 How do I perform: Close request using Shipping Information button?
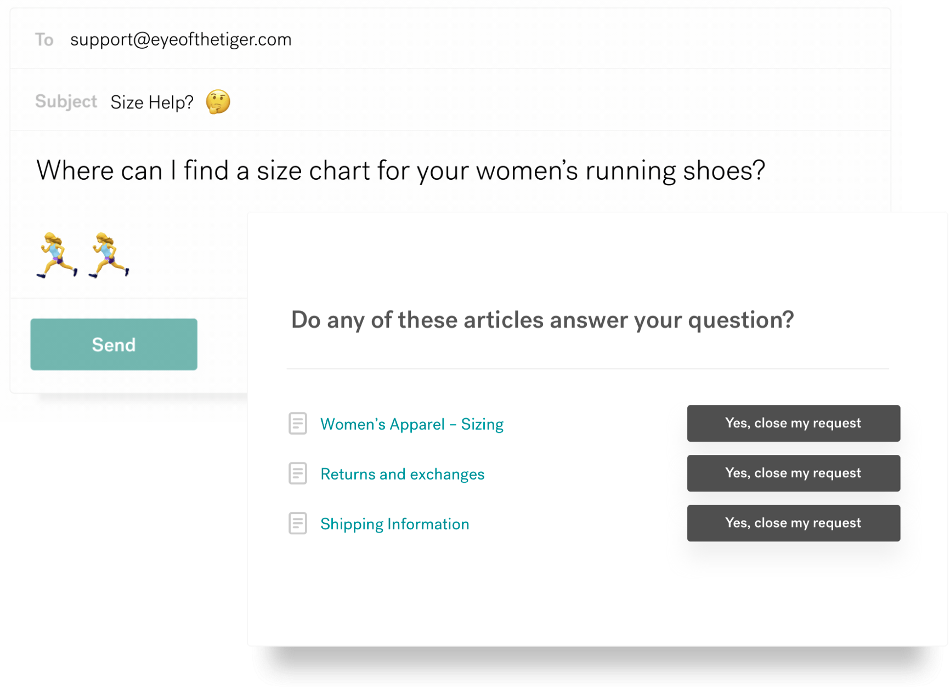tap(793, 523)
